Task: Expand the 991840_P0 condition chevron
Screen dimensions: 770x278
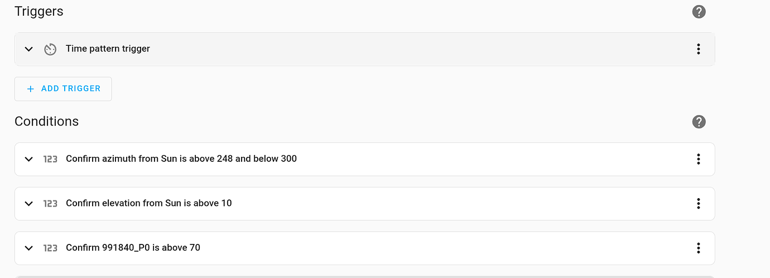Action: point(29,248)
